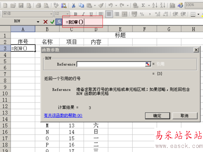Cut selection with scissors icon

pyautogui.click(x=73, y=5)
